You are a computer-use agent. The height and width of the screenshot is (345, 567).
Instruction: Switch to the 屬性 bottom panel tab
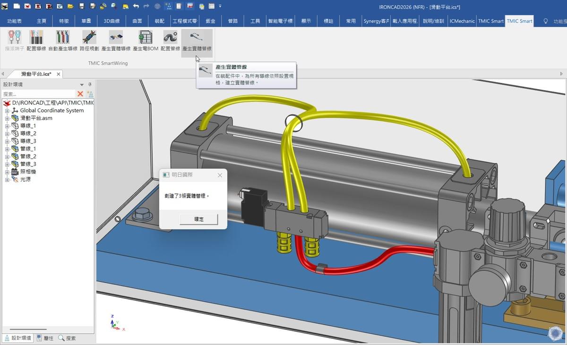(45, 338)
